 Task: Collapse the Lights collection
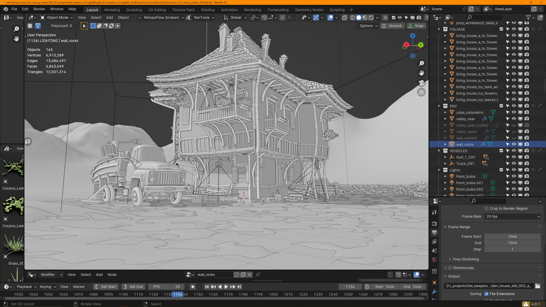439,170
